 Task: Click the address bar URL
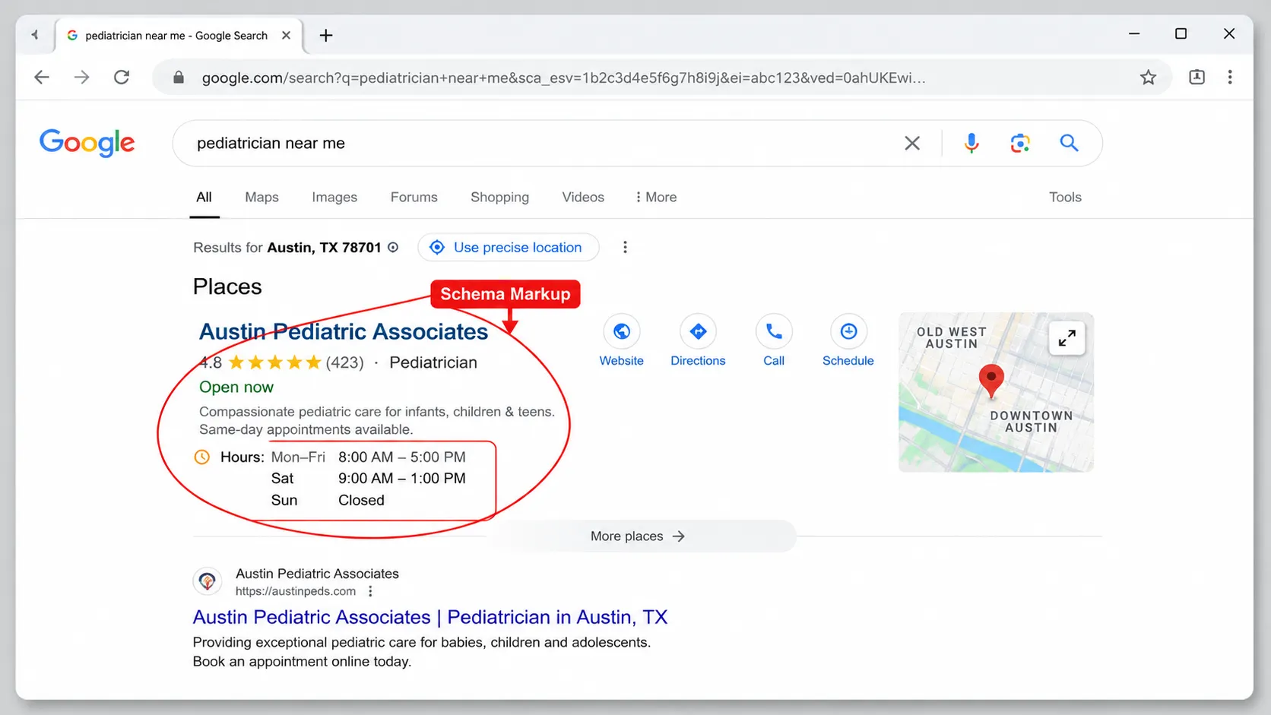tap(564, 78)
